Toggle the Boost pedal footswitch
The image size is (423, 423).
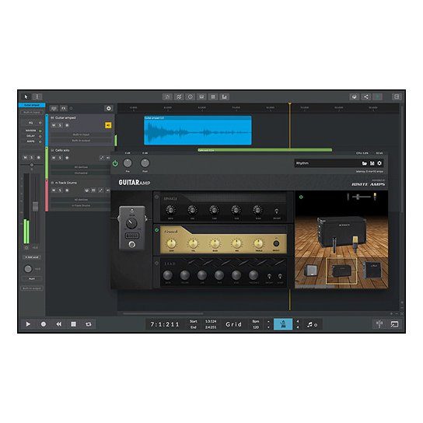132,244
